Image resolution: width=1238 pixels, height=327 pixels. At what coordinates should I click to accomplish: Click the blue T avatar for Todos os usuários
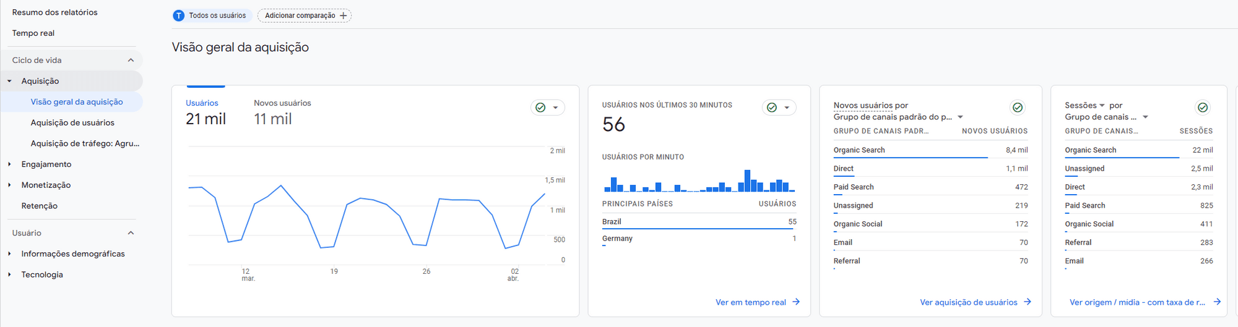point(179,15)
